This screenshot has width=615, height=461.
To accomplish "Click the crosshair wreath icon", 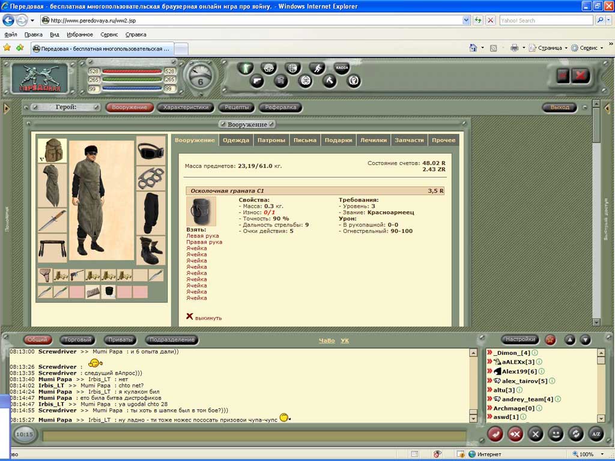I will (x=305, y=81).
